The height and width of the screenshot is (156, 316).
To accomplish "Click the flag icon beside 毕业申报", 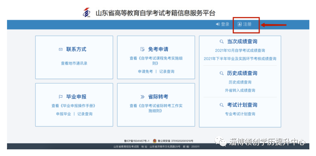I will click(x=61, y=97).
